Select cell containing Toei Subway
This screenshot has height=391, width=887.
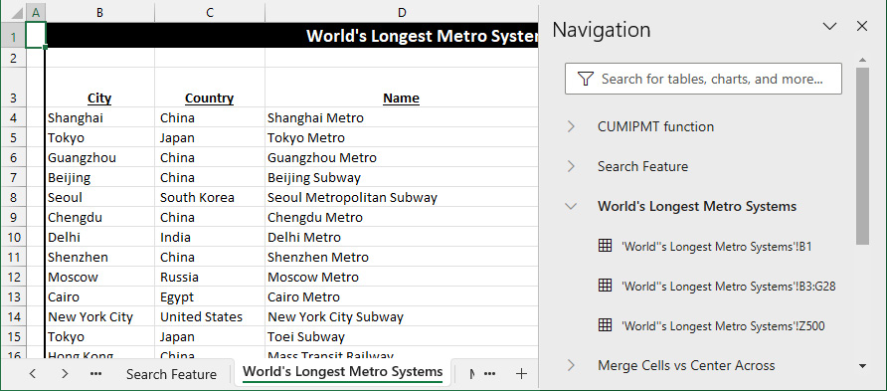coord(402,336)
